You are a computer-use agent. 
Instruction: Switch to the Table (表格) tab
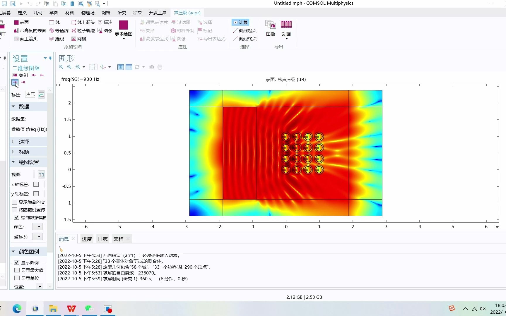(118, 239)
